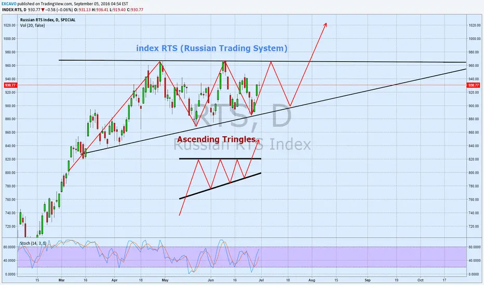Click 1020.00 on the right price axis
The width and height of the screenshot is (484, 285).
click(x=475, y=25)
